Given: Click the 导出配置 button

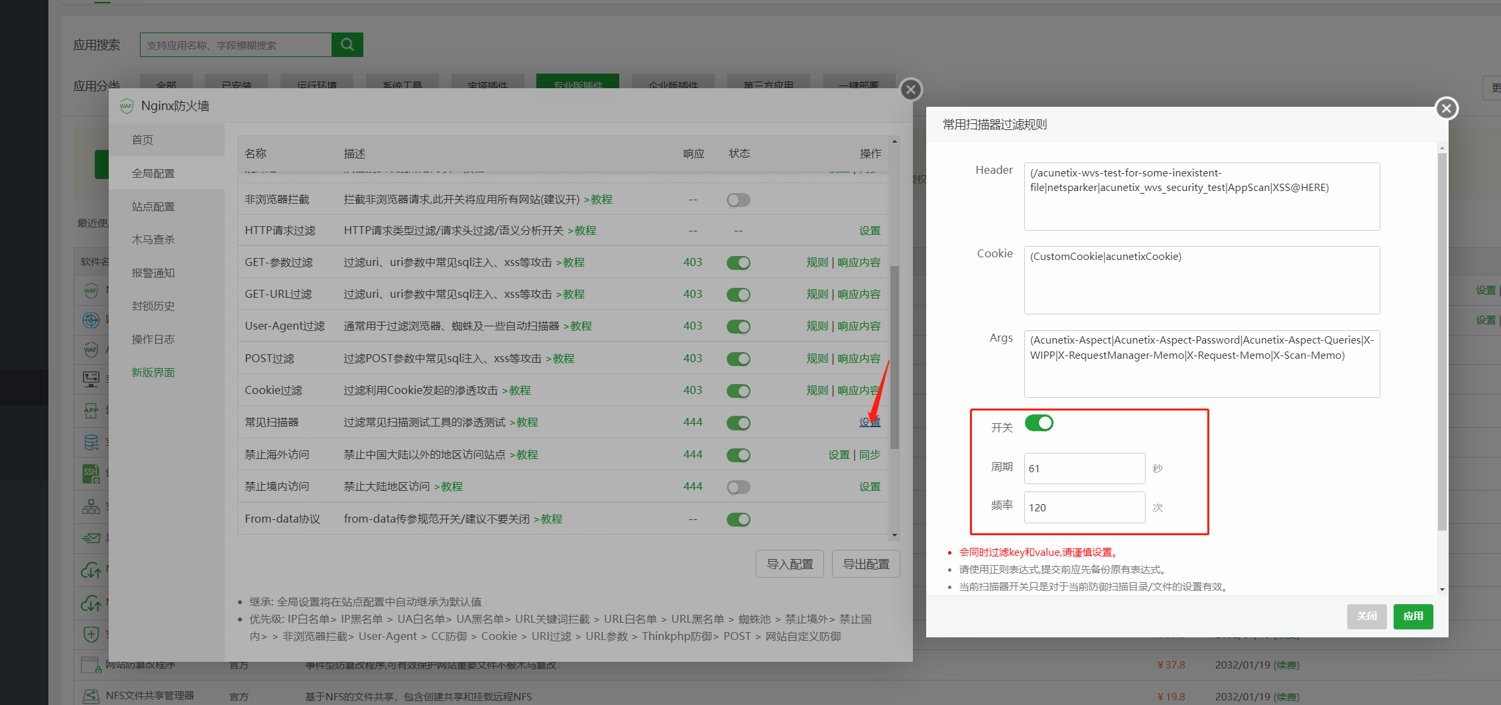Looking at the screenshot, I should pyautogui.click(x=866, y=564).
